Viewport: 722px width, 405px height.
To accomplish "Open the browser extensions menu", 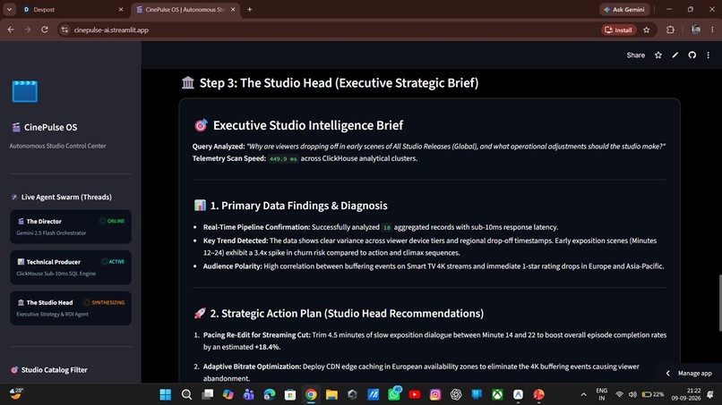I will (x=670, y=30).
